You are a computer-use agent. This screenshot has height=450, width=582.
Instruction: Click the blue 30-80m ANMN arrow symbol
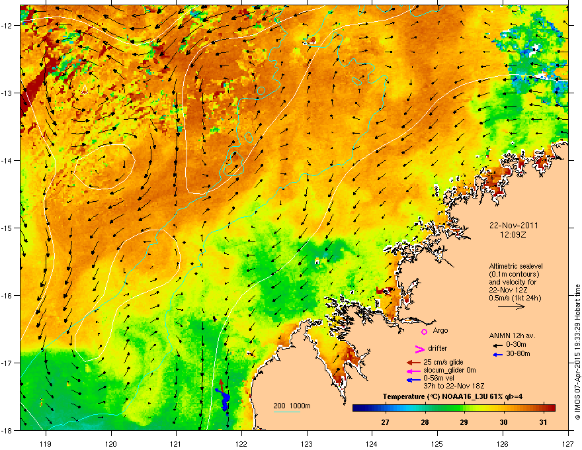coord(498,355)
